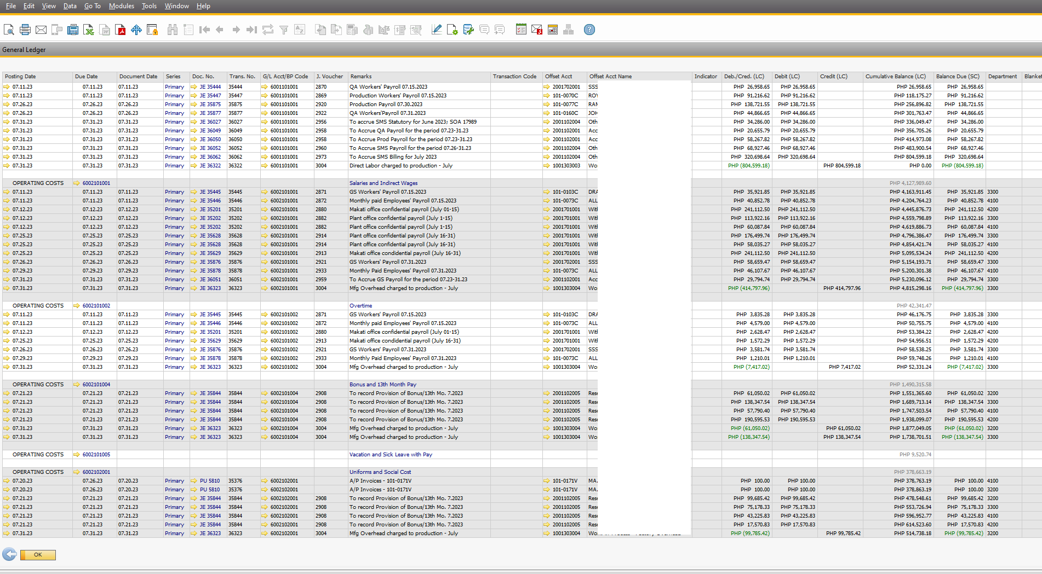The width and height of the screenshot is (1042, 574).
Task: Open the Edit menu
Action: 29,6
